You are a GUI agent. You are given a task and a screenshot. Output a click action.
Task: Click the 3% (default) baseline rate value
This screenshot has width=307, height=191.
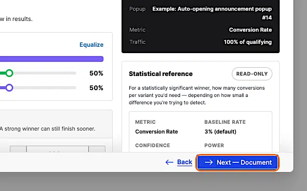[221, 132]
